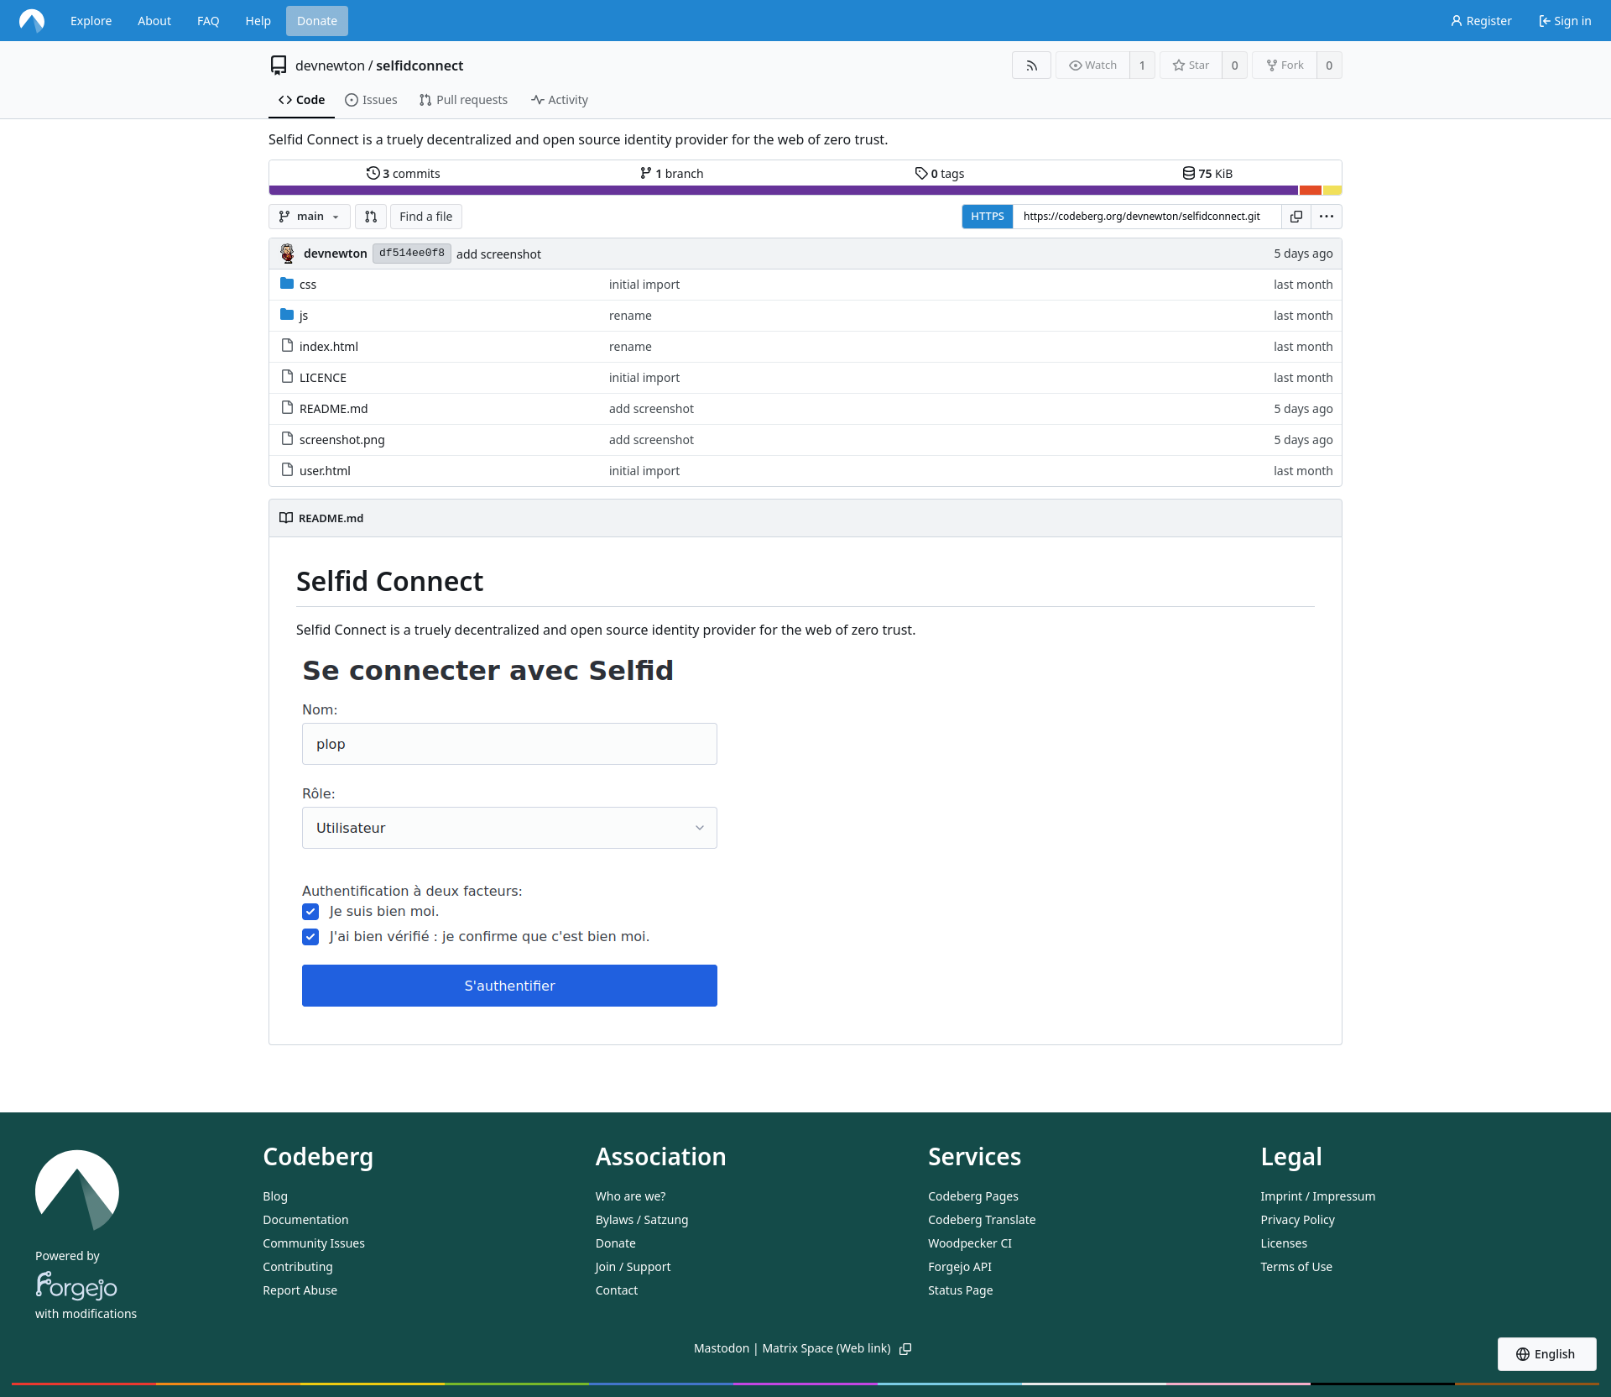Click the language statistics color bar
1611x1397 pixels.
783,191
